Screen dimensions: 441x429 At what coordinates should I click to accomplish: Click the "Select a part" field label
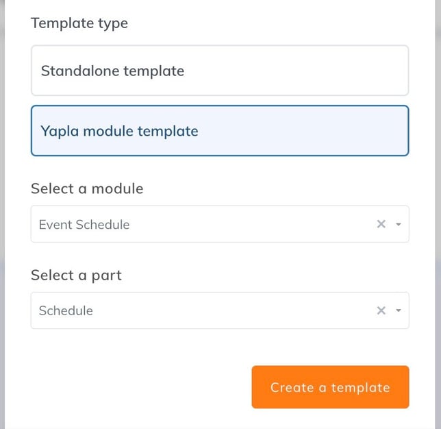pyautogui.click(x=76, y=275)
